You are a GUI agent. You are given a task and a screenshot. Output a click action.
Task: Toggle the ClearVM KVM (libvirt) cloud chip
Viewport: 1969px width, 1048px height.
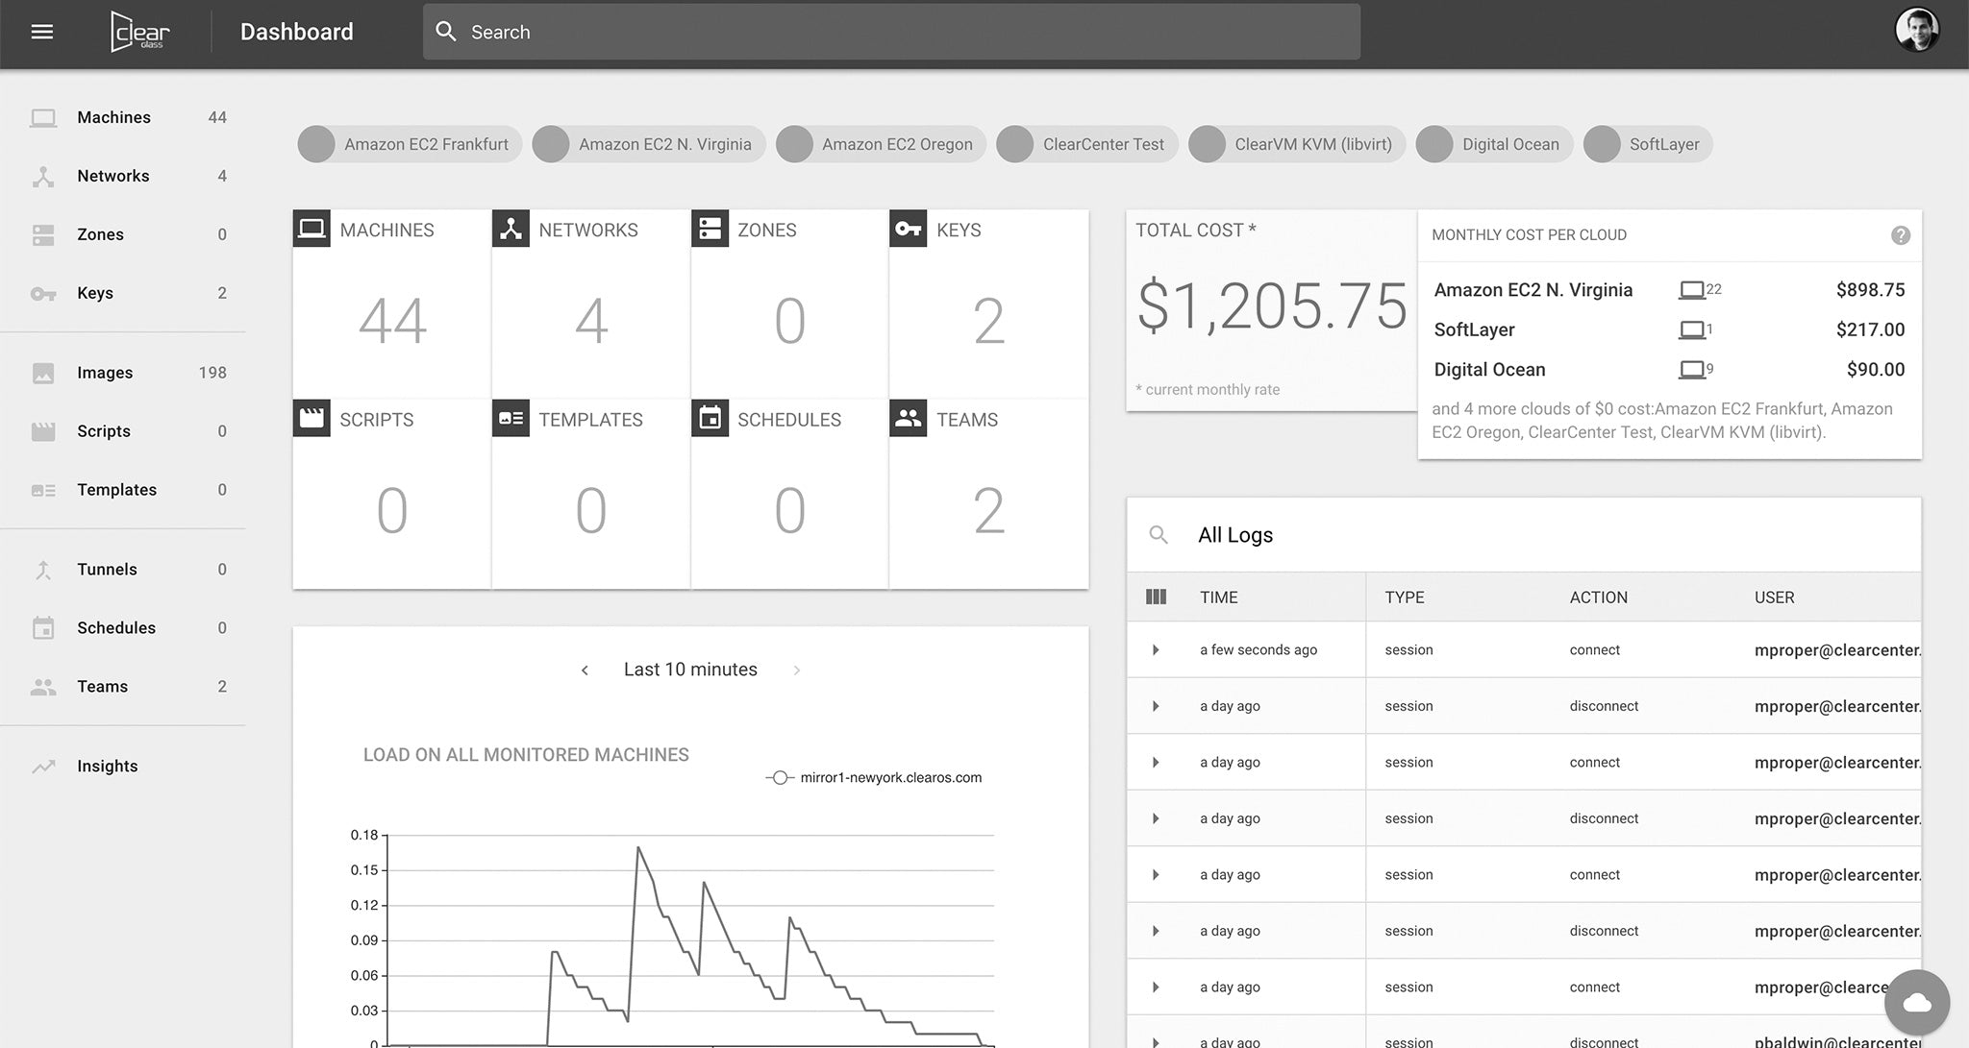pyautogui.click(x=1297, y=144)
